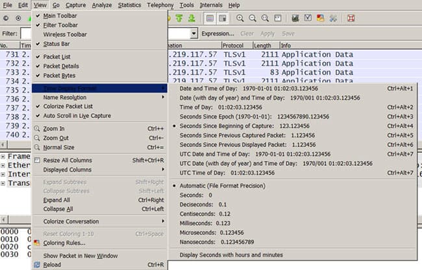Toggle Colorize Packet List menu option
This screenshot has height=270, width=422.
(99, 106)
